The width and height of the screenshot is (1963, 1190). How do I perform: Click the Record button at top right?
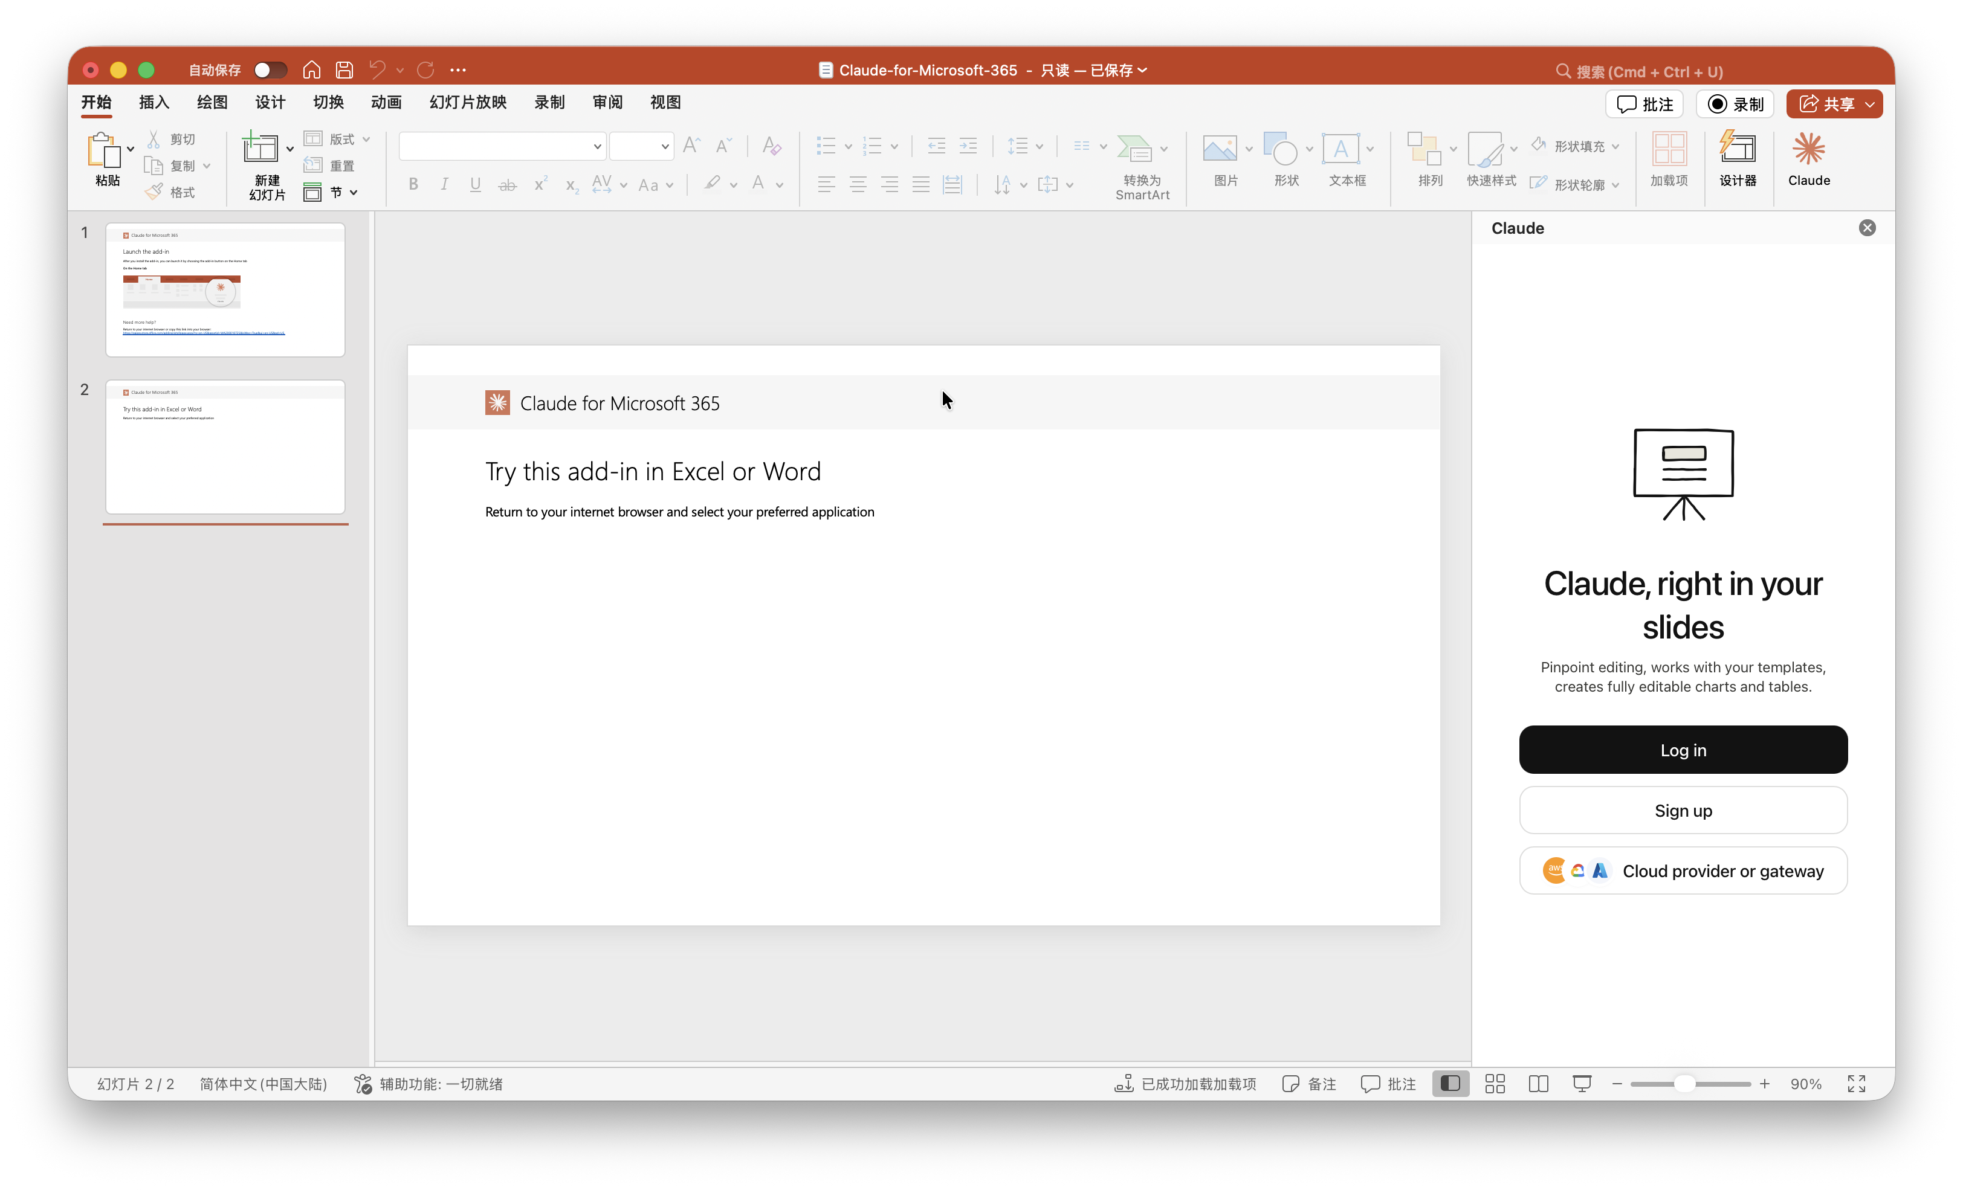tap(1735, 105)
